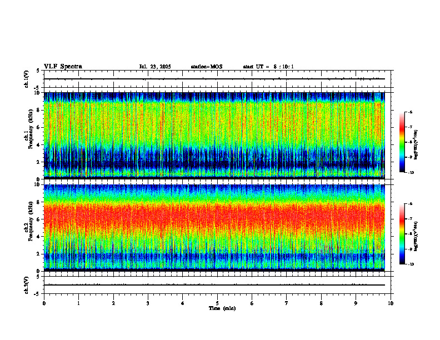Click the ch.2 spectrogram color scale bar
This screenshot has width=440, height=340.
pos(402,234)
